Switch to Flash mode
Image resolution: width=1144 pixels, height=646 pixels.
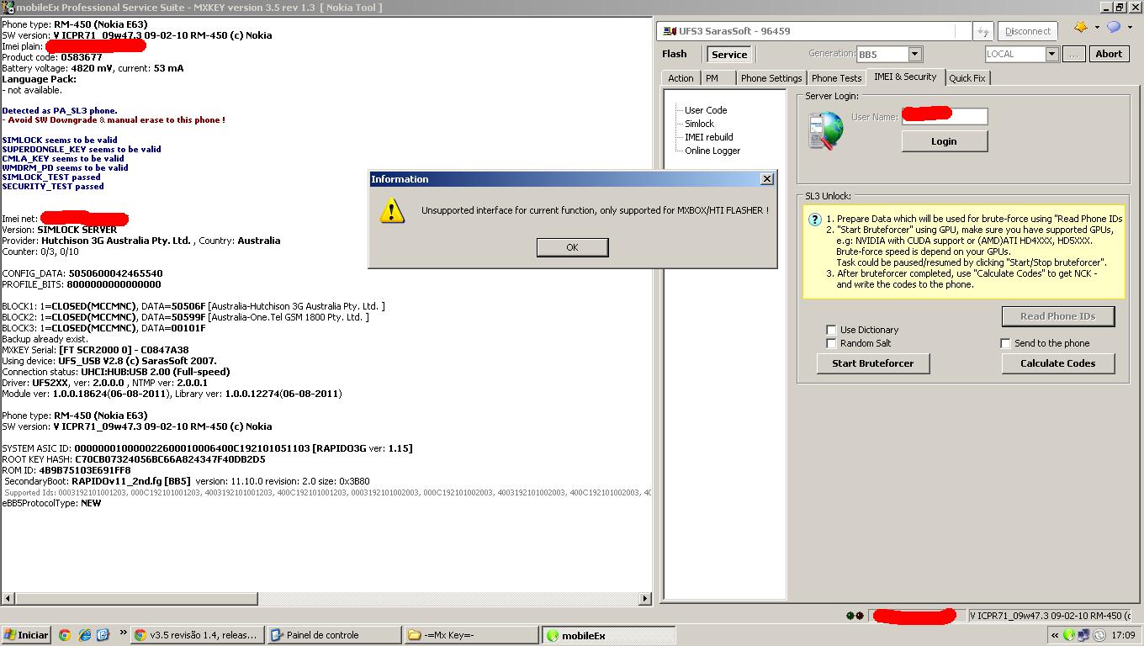(x=674, y=54)
